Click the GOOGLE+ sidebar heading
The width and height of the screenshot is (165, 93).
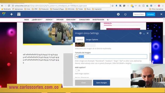108,24
